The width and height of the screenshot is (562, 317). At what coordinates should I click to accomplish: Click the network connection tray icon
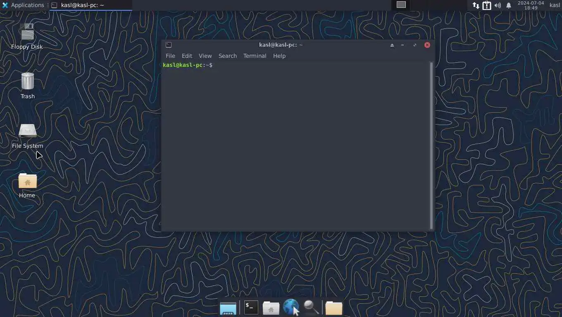(476, 5)
